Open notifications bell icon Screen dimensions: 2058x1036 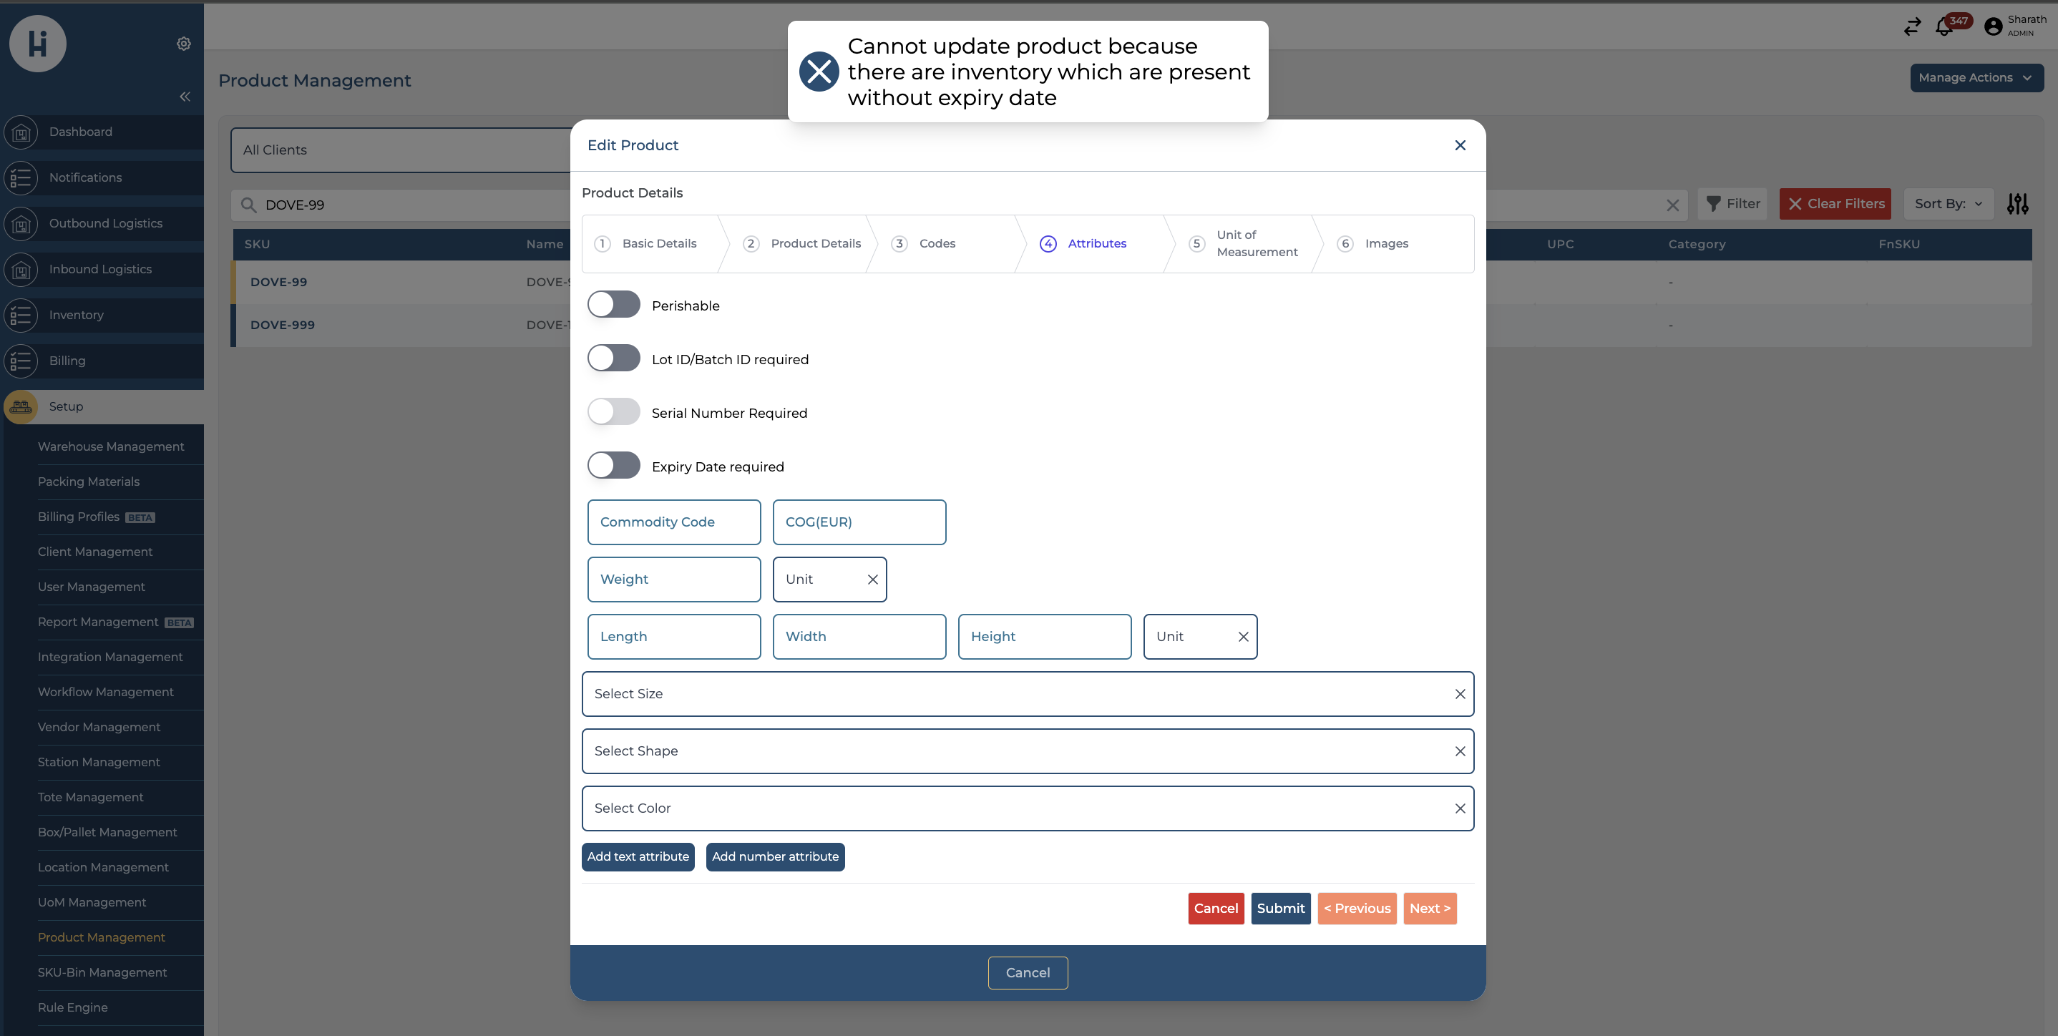[x=1944, y=28]
